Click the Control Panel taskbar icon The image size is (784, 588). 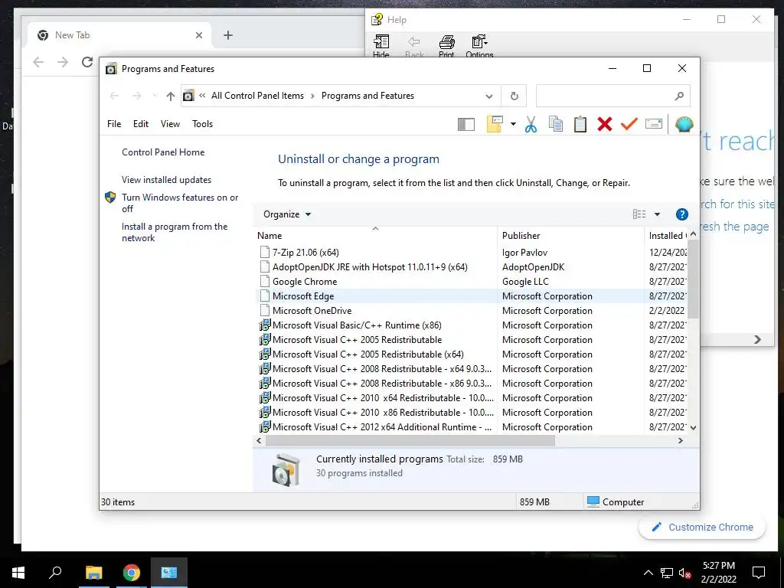point(169,573)
